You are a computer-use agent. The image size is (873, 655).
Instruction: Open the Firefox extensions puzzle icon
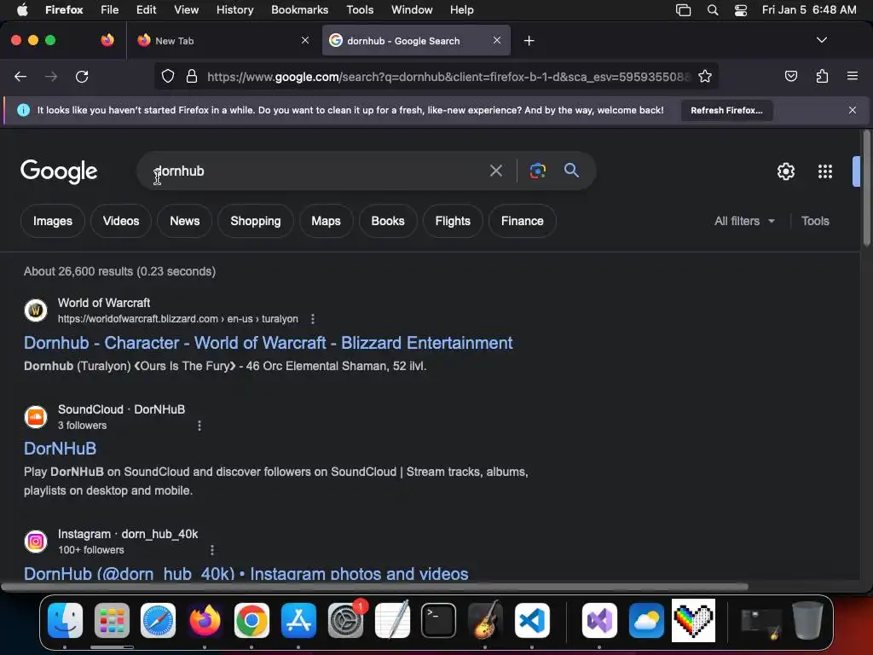(822, 76)
